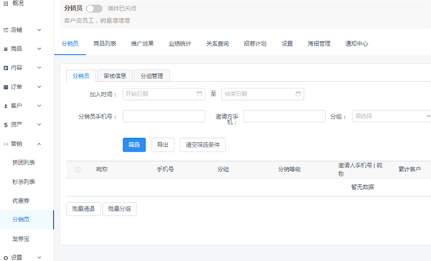This screenshot has width=431, height=261.
Task: Collapse the 营销 menu chevron
Action: coord(40,144)
